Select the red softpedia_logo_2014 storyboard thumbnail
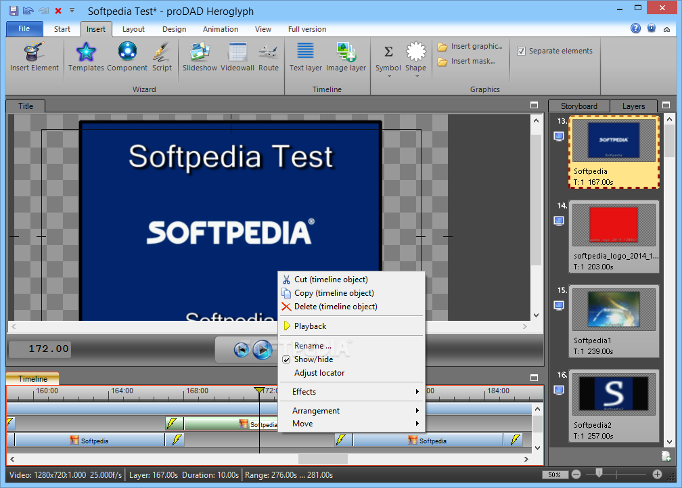The image size is (682, 488). (614, 225)
